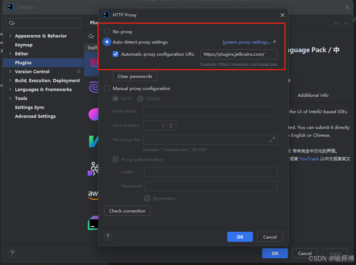Click the Password input field
The height and width of the screenshot is (265, 356).
tap(211, 186)
